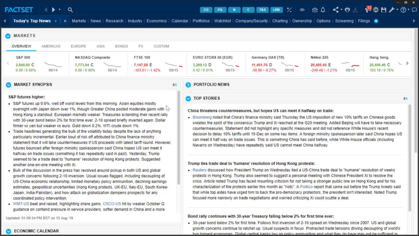Image resolution: width=419 pixels, height=236 pixels.
Task: Open the Charting menu tab
Action: [x=280, y=21]
